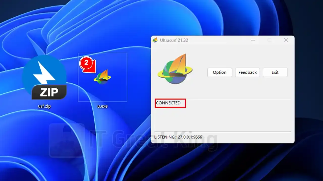The image size is (323, 181).
Task: Click the LISTENING:127.0.0.1:9666 status line
Action: coord(178,137)
